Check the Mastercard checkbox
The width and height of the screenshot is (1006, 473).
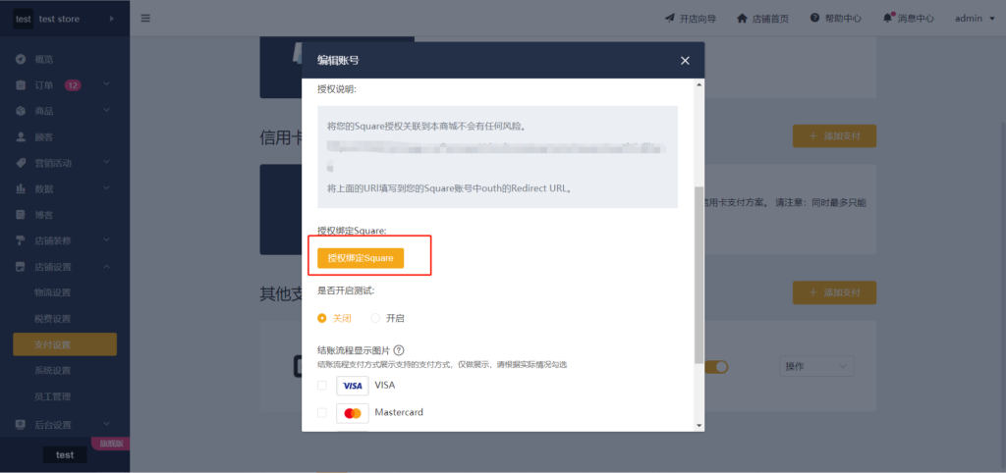(x=322, y=413)
